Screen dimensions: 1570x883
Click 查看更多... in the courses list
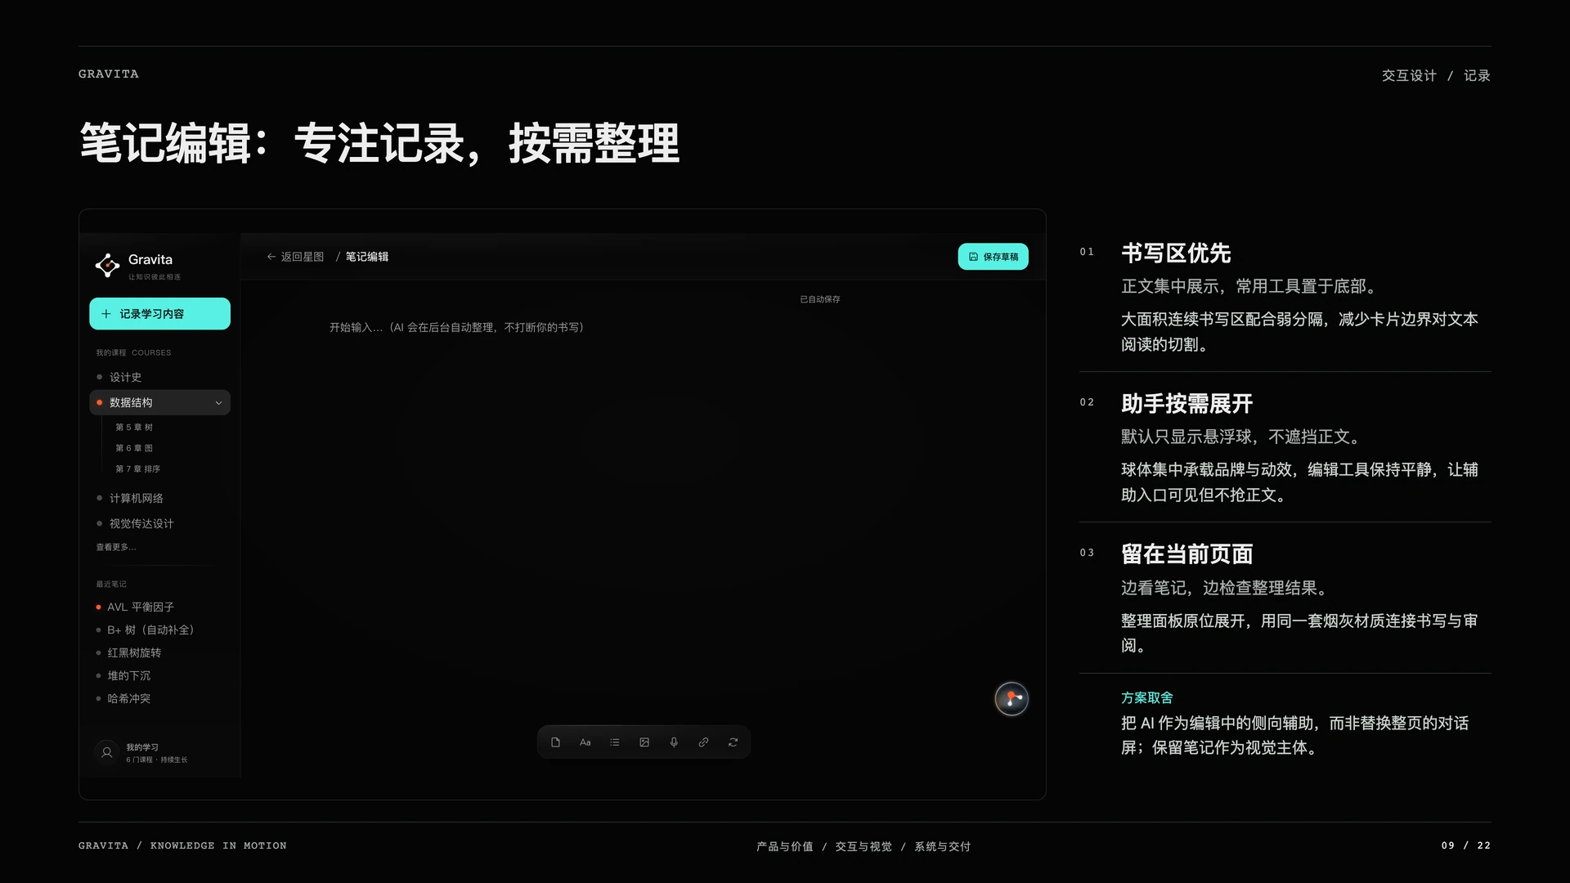pyautogui.click(x=116, y=547)
